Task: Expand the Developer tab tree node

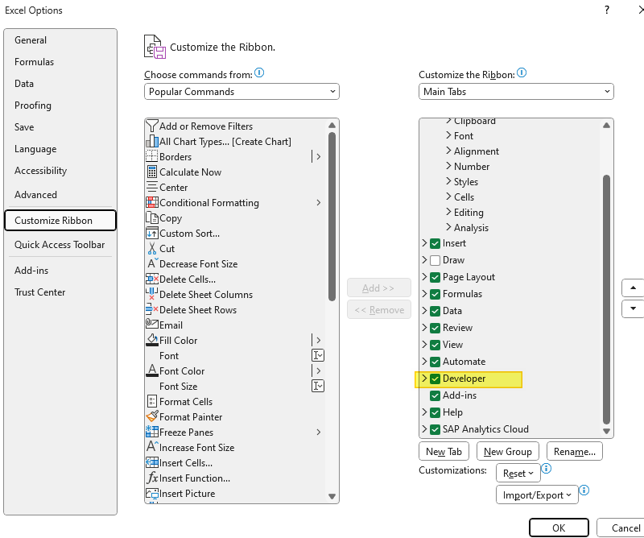Action: click(424, 379)
